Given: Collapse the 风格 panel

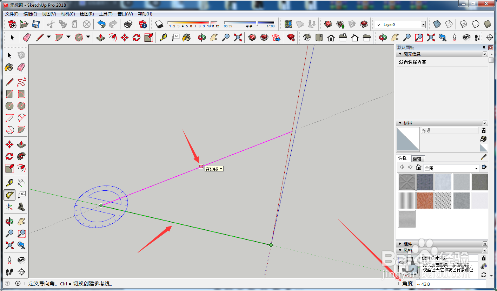Looking at the screenshot, I should (400, 250).
